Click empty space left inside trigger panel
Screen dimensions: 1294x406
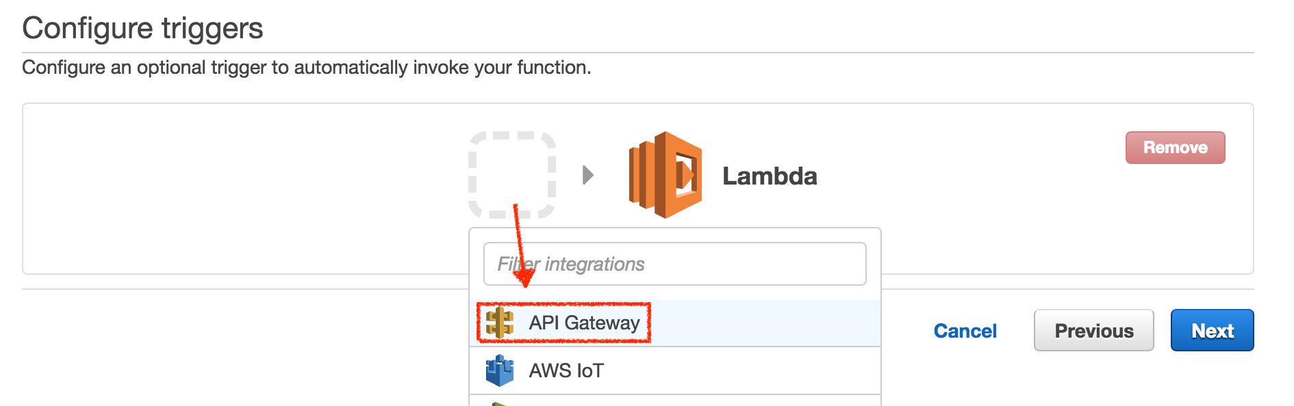pos(240,188)
